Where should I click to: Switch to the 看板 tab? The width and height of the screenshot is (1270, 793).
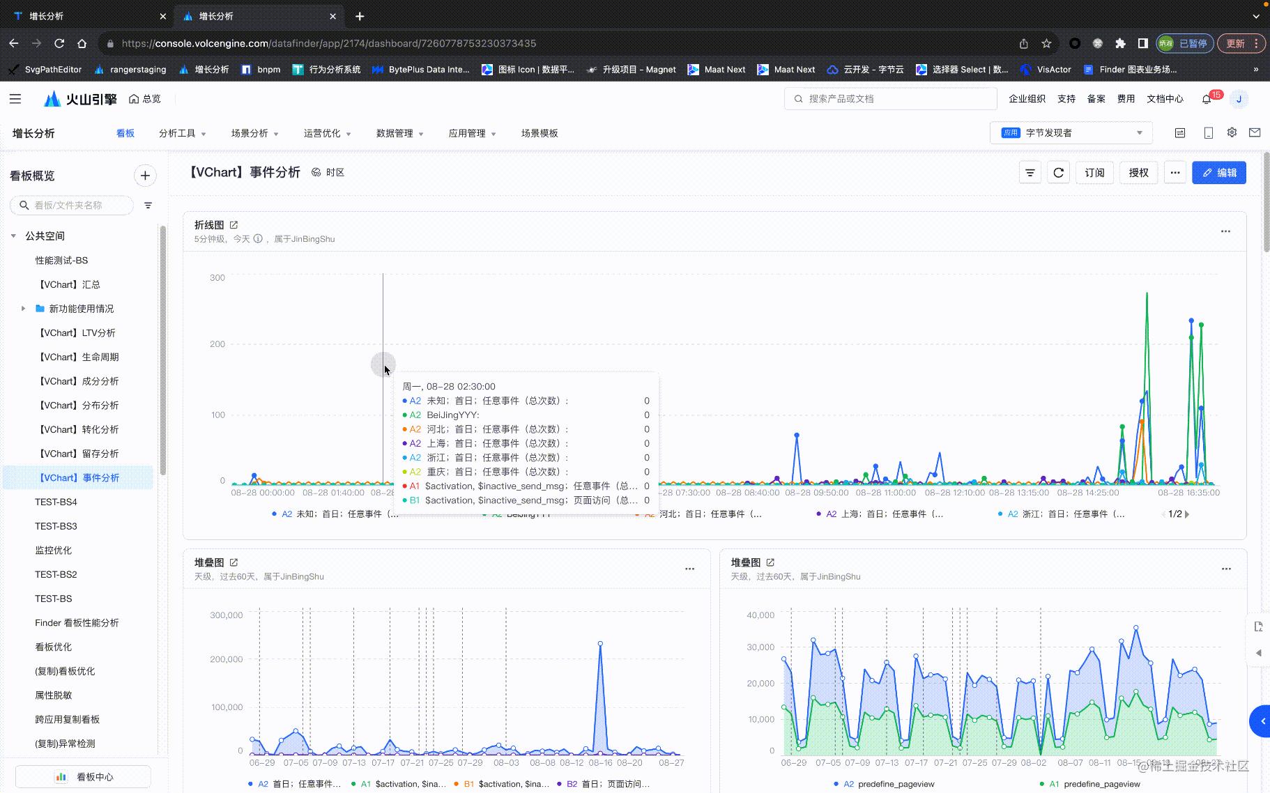point(125,133)
